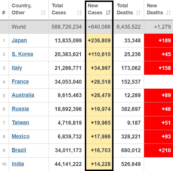This screenshot has width=173, height=171.
Task: Select Japan total cases 13,835,099
Action: 68,40
